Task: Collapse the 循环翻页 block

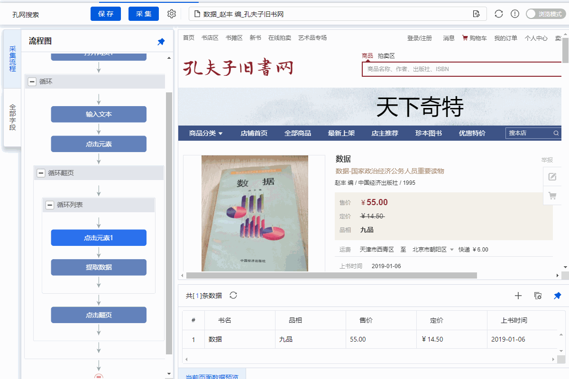Action: coord(41,173)
